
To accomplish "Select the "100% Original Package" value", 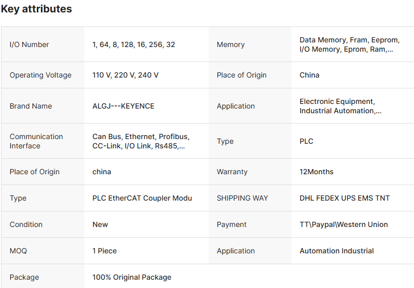I will pos(132,277).
